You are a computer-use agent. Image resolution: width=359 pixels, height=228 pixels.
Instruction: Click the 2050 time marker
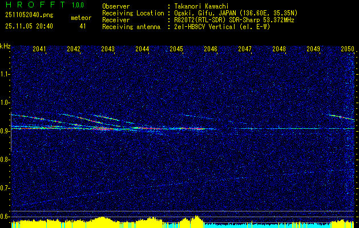click(348, 49)
